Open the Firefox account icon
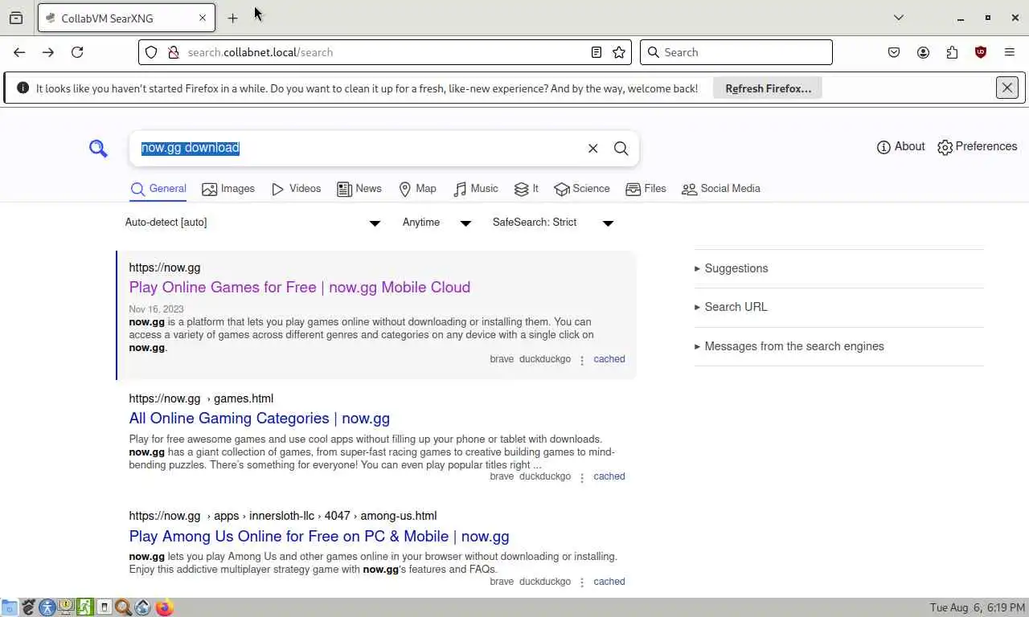 [x=923, y=52]
